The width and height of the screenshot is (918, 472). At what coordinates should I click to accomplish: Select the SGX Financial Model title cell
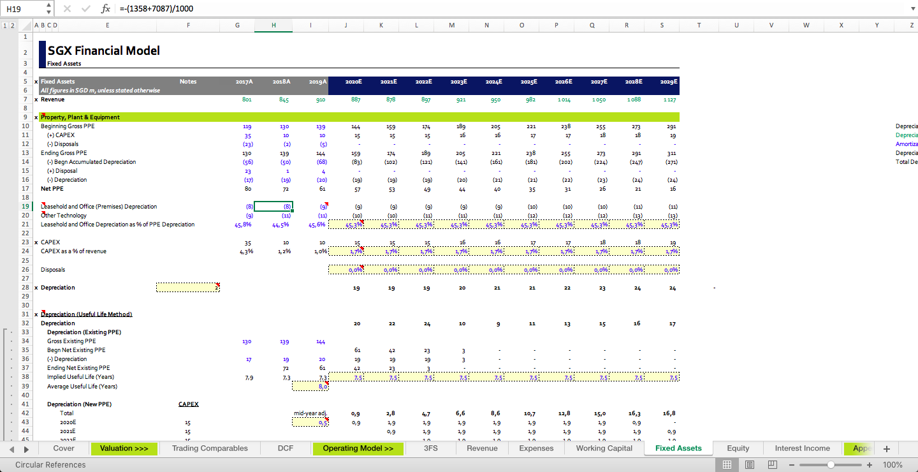tap(103, 50)
